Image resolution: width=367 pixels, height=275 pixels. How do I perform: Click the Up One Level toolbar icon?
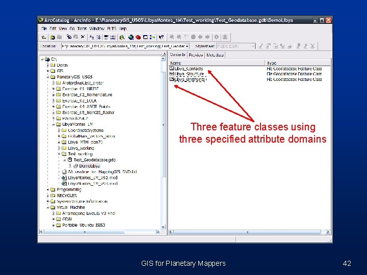(x=43, y=37)
